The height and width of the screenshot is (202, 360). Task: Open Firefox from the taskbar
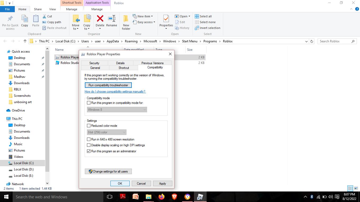[162, 197]
